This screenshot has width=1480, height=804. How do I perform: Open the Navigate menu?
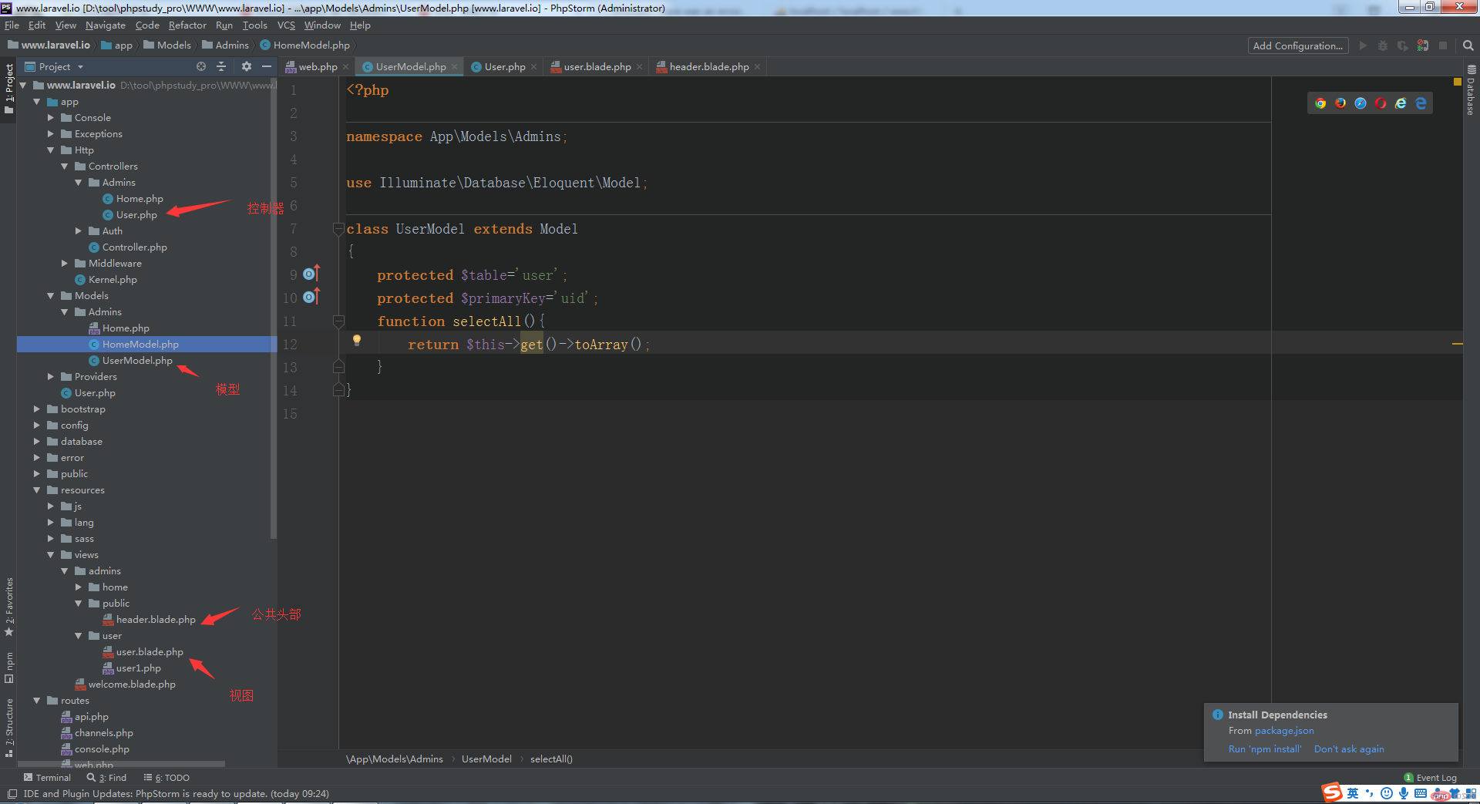pos(106,25)
